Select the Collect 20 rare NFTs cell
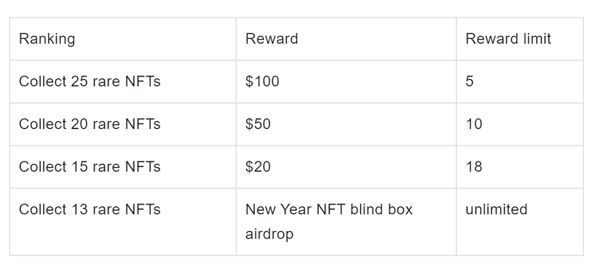This screenshot has width=591, height=265. [x=89, y=124]
